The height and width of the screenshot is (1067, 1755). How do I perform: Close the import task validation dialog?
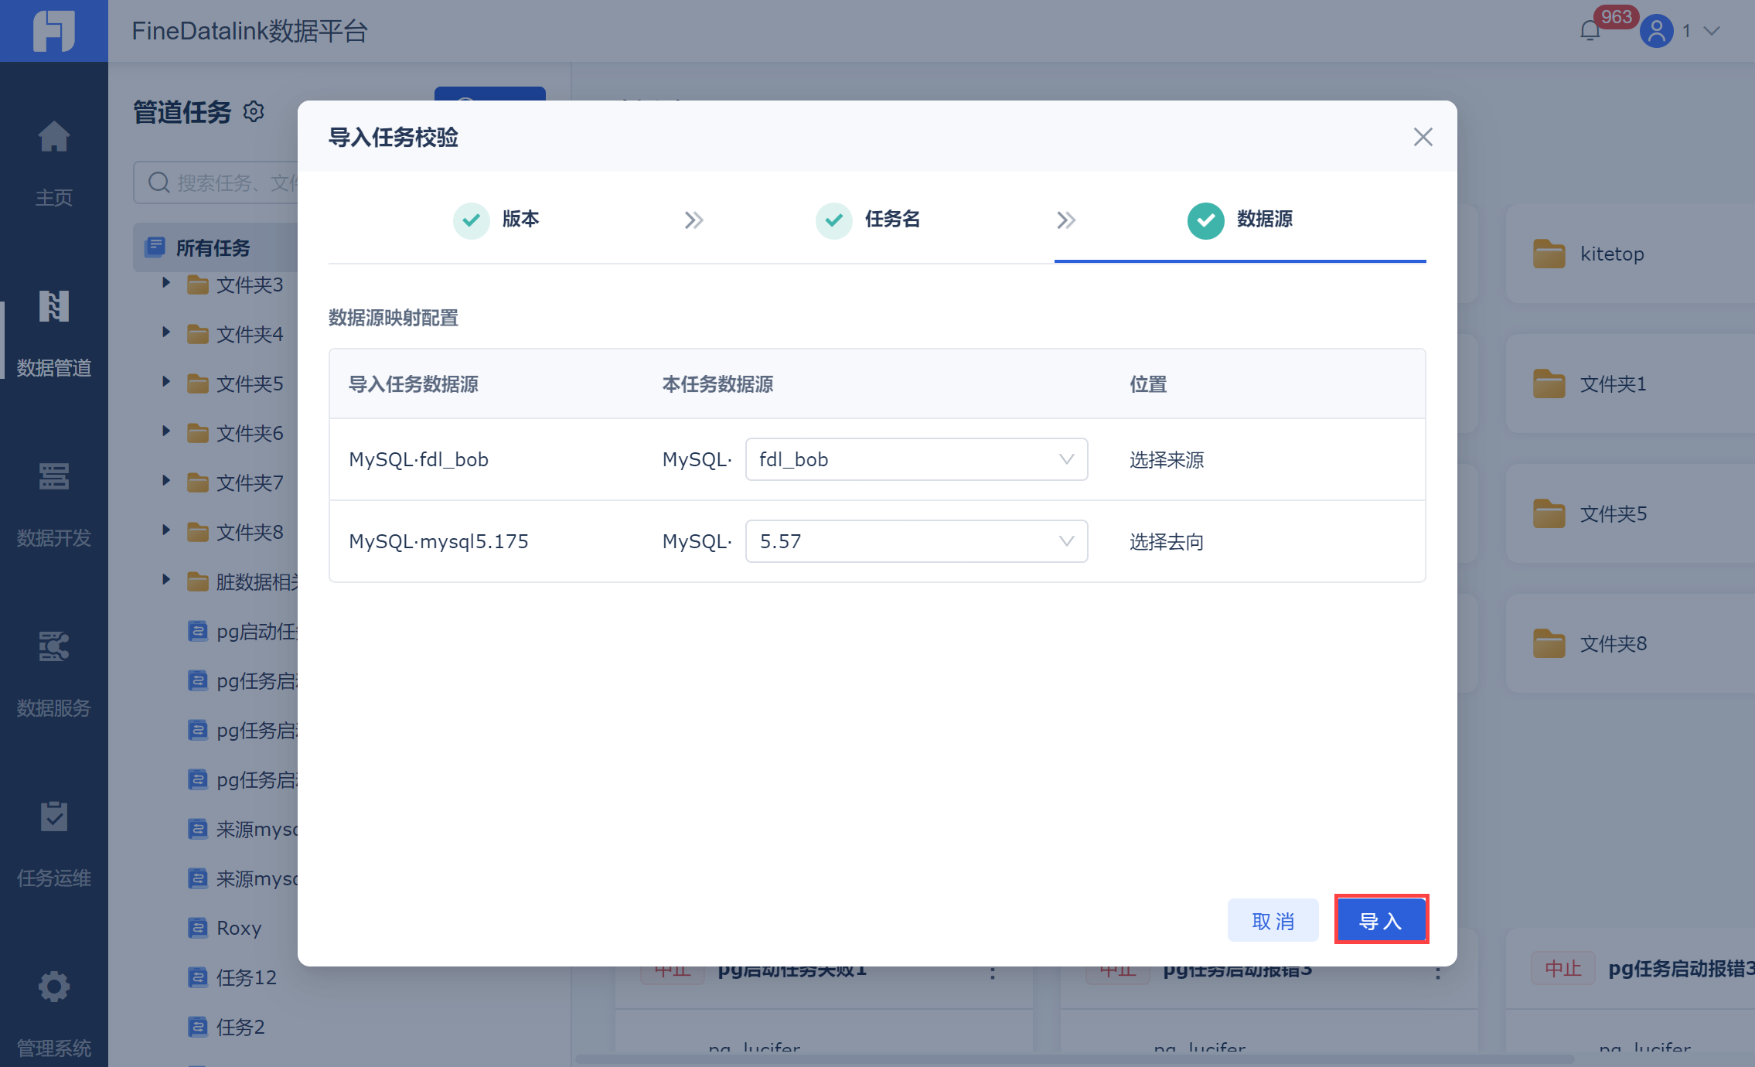coord(1423,137)
